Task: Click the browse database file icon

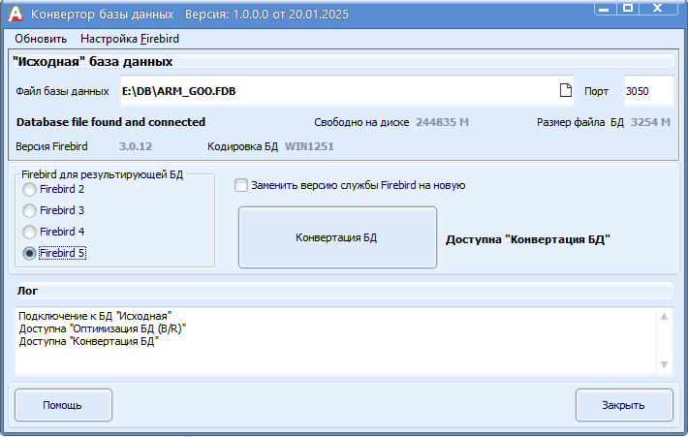Action: (x=566, y=91)
